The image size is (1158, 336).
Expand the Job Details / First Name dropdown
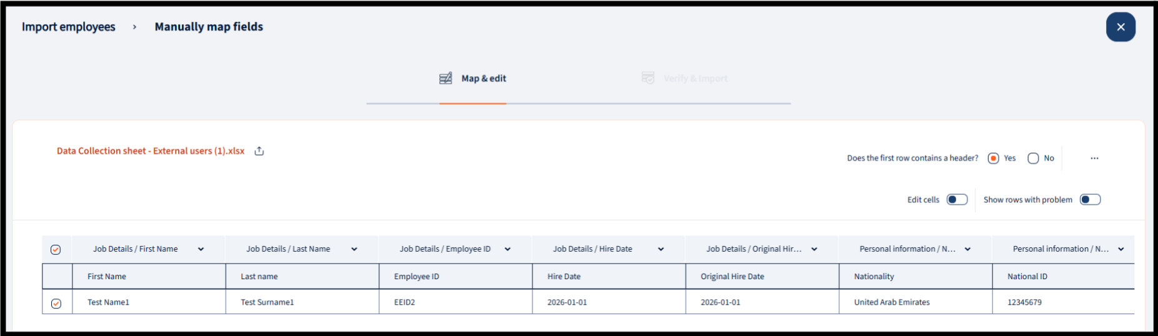201,249
